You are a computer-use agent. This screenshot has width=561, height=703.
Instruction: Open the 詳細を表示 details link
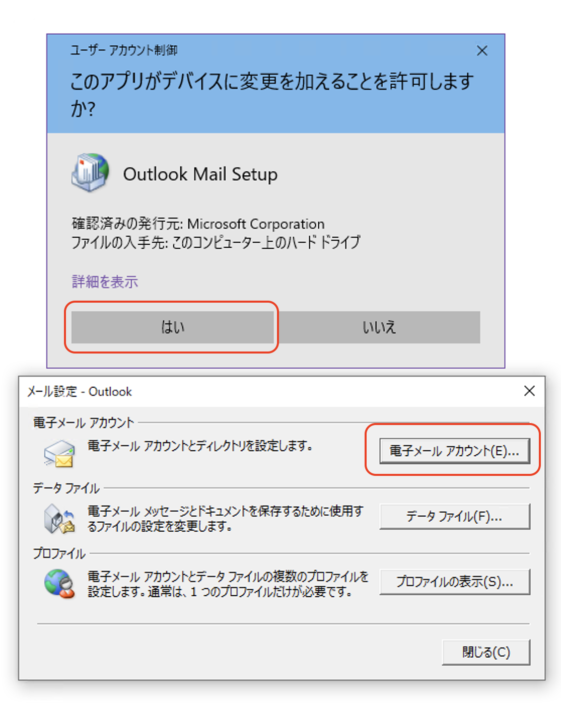[105, 282]
